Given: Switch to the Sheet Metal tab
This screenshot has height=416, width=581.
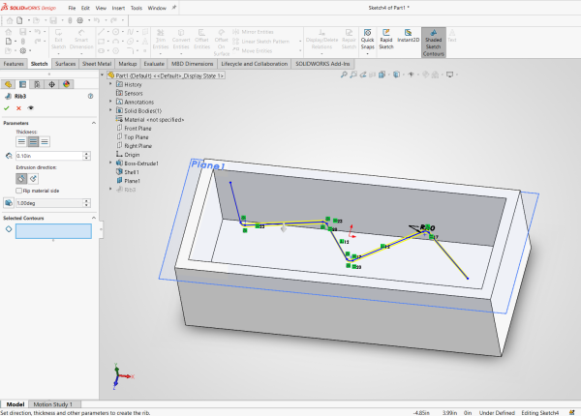Looking at the screenshot, I should [97, 64].
